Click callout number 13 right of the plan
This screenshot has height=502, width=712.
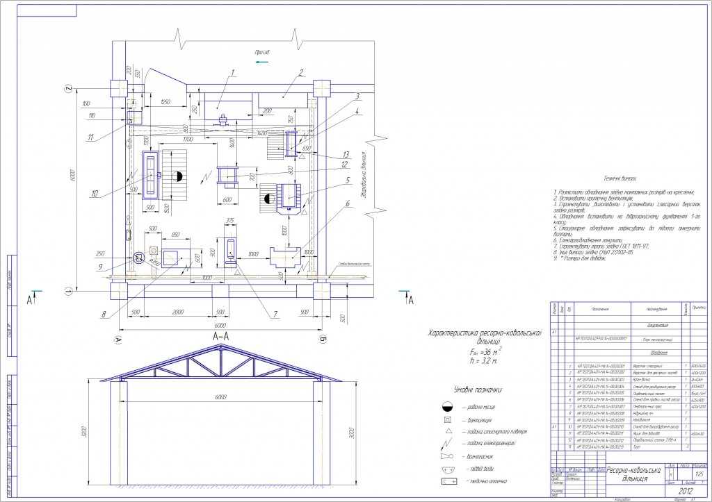(x=346, y=153)
